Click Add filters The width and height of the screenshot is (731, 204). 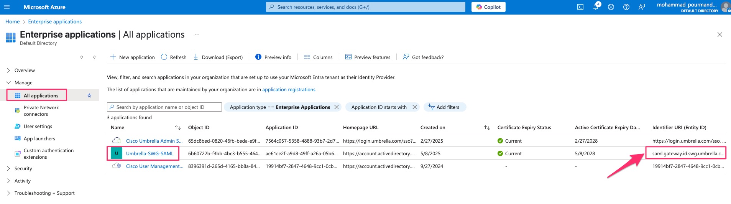click(445, 107)
